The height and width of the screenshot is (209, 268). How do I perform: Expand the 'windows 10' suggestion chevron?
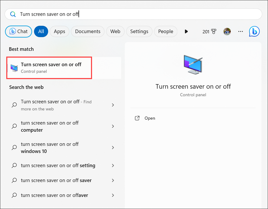pos(113,147)
